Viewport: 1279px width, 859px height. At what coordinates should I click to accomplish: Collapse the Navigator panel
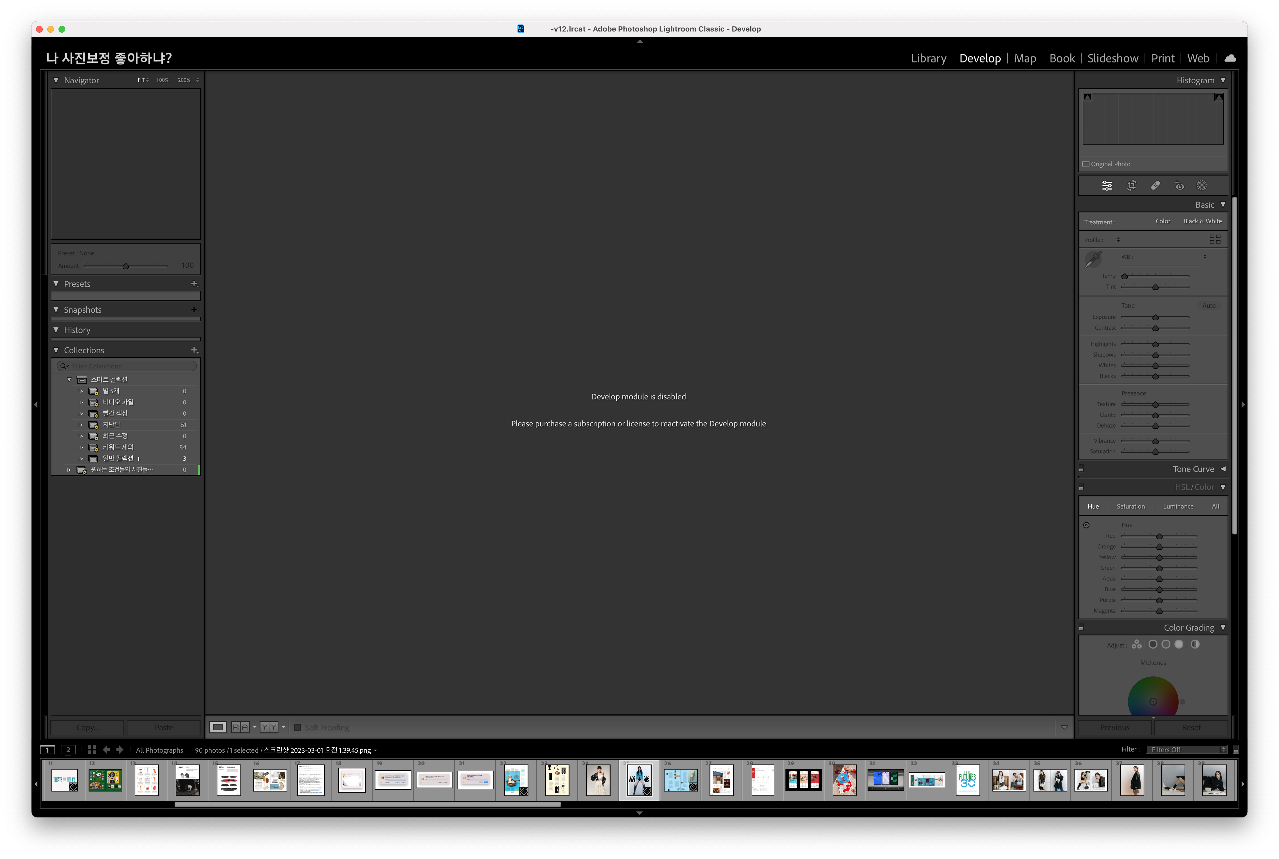coord(56,80)
